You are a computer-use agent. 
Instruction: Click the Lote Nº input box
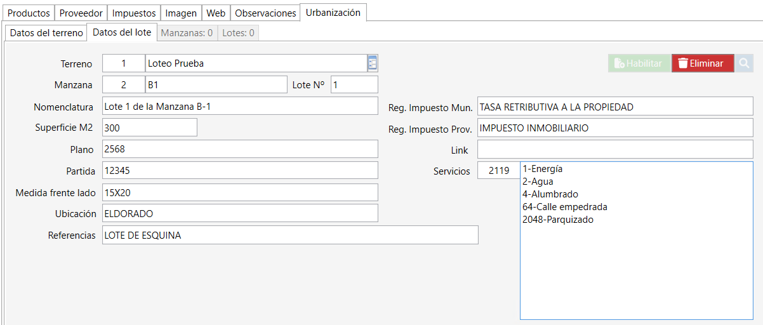354,85
